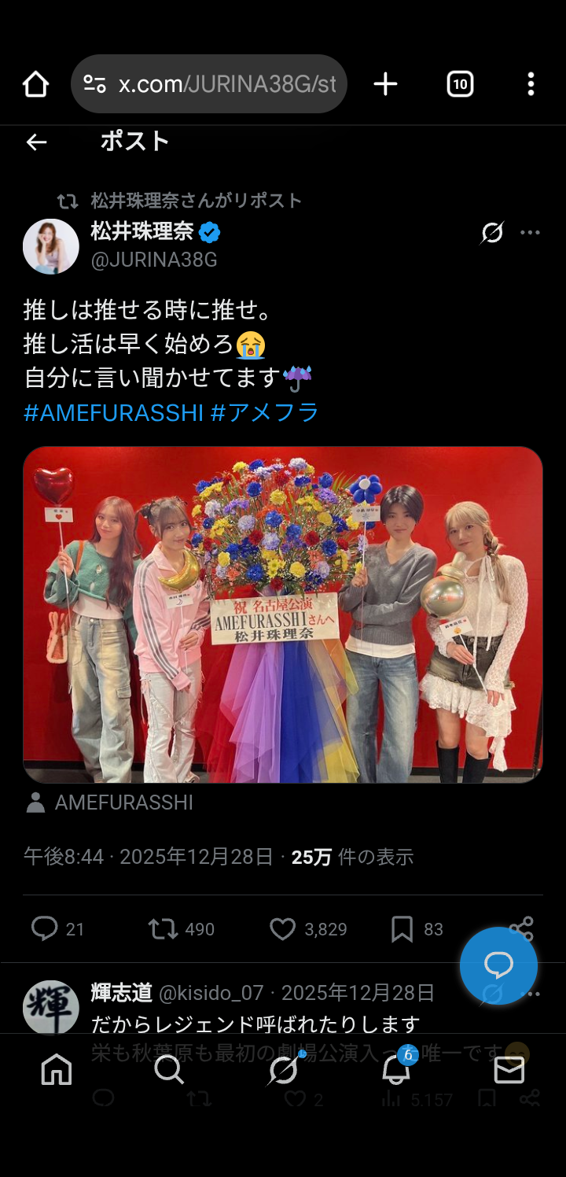Open site settings icon in address bar
566x1177 pixels.
[x=94, y=84]
